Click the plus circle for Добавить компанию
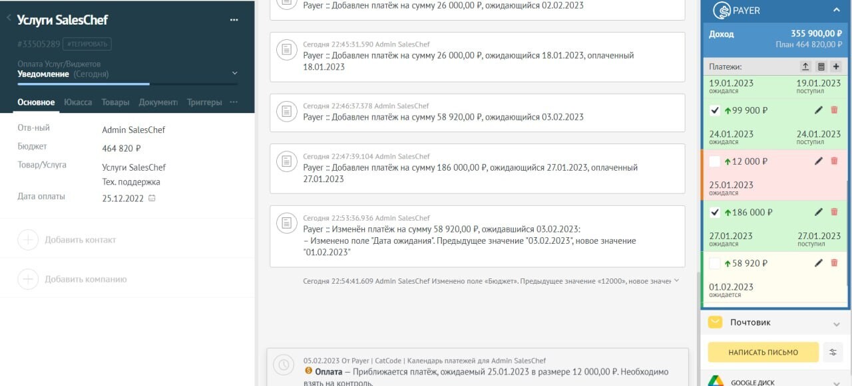This screenshot has height=386, width=852. click(28, 280)
